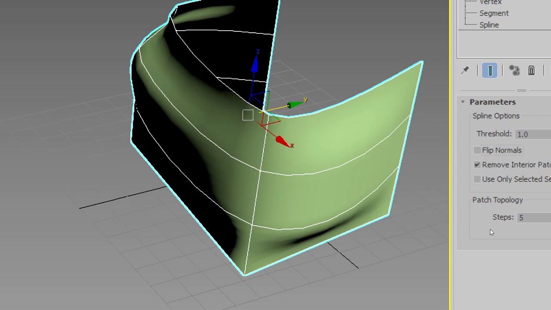
Task: Select the Vertex sub-object level
Action: pos(491,3)
